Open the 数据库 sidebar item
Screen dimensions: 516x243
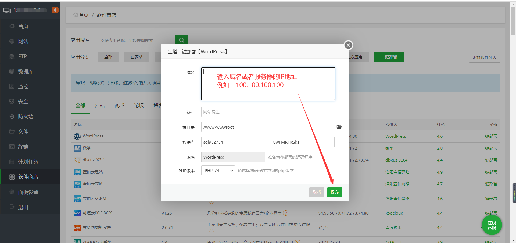[x=30, y=72]
